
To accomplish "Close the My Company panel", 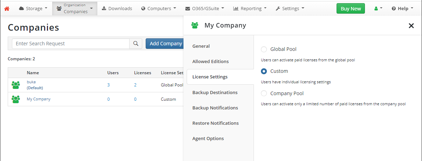I will pos(411,25).
